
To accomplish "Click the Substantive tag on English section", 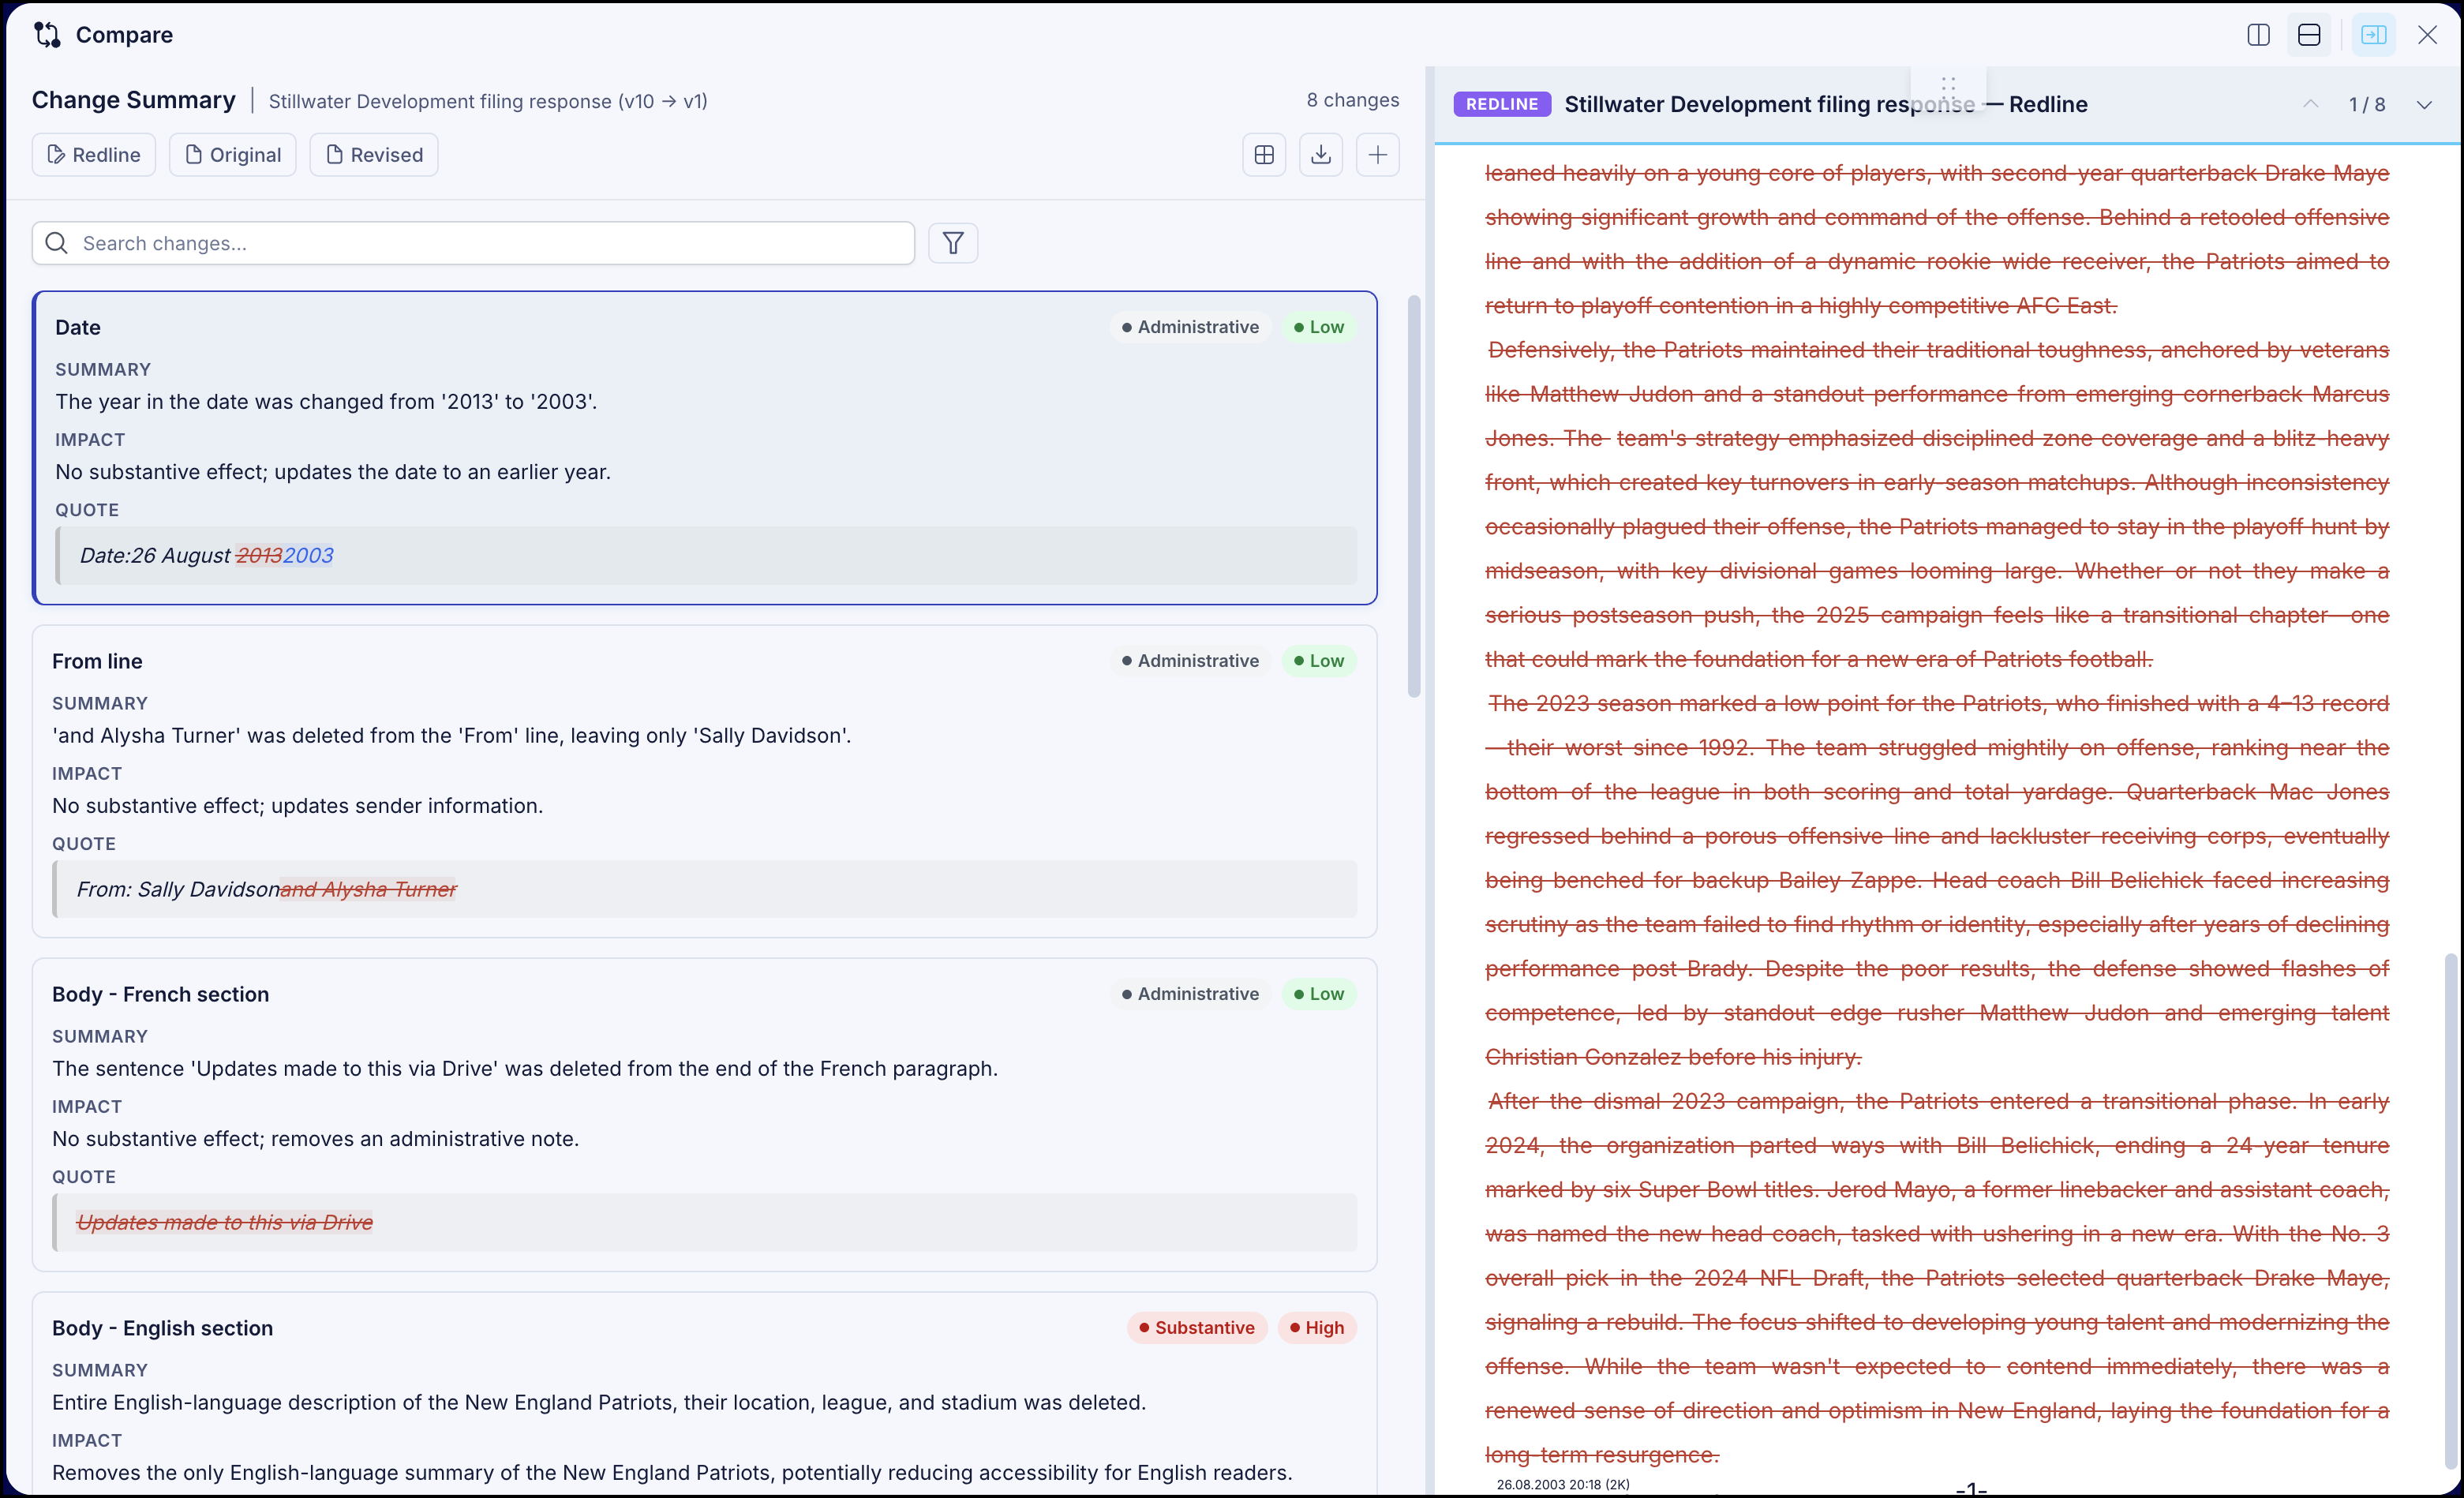I will point(1197,1328).
